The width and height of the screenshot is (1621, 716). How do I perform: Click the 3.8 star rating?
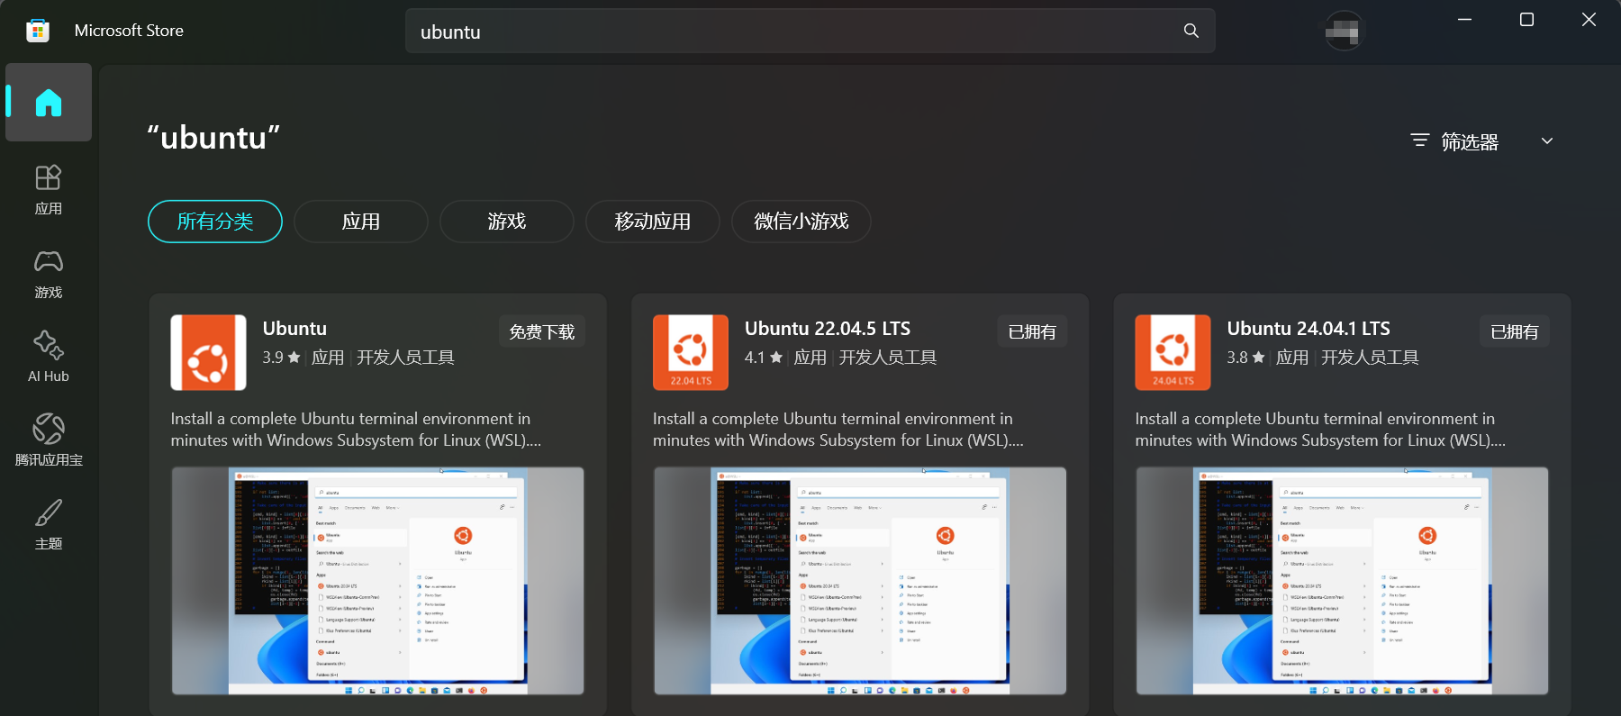pos(1245,358)
